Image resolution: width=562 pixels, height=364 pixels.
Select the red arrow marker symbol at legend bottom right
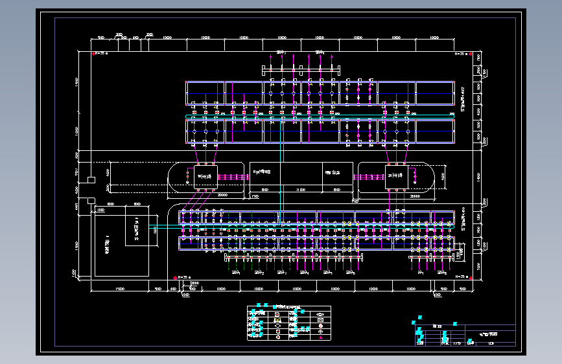coord(321,337)
